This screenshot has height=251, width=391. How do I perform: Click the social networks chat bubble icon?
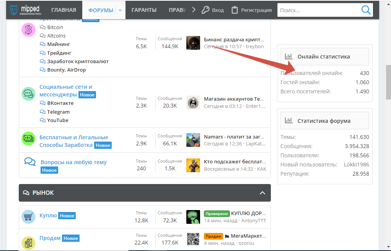28,93
